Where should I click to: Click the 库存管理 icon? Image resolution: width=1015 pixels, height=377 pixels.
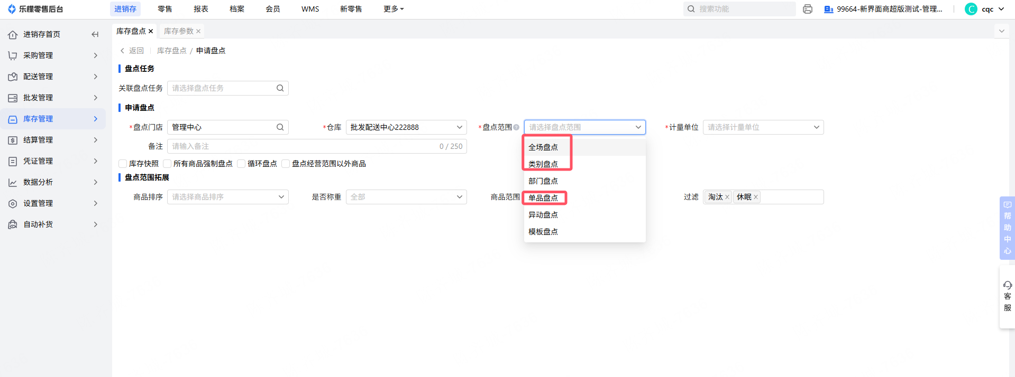pyautogui.click(x=13, y=119)
